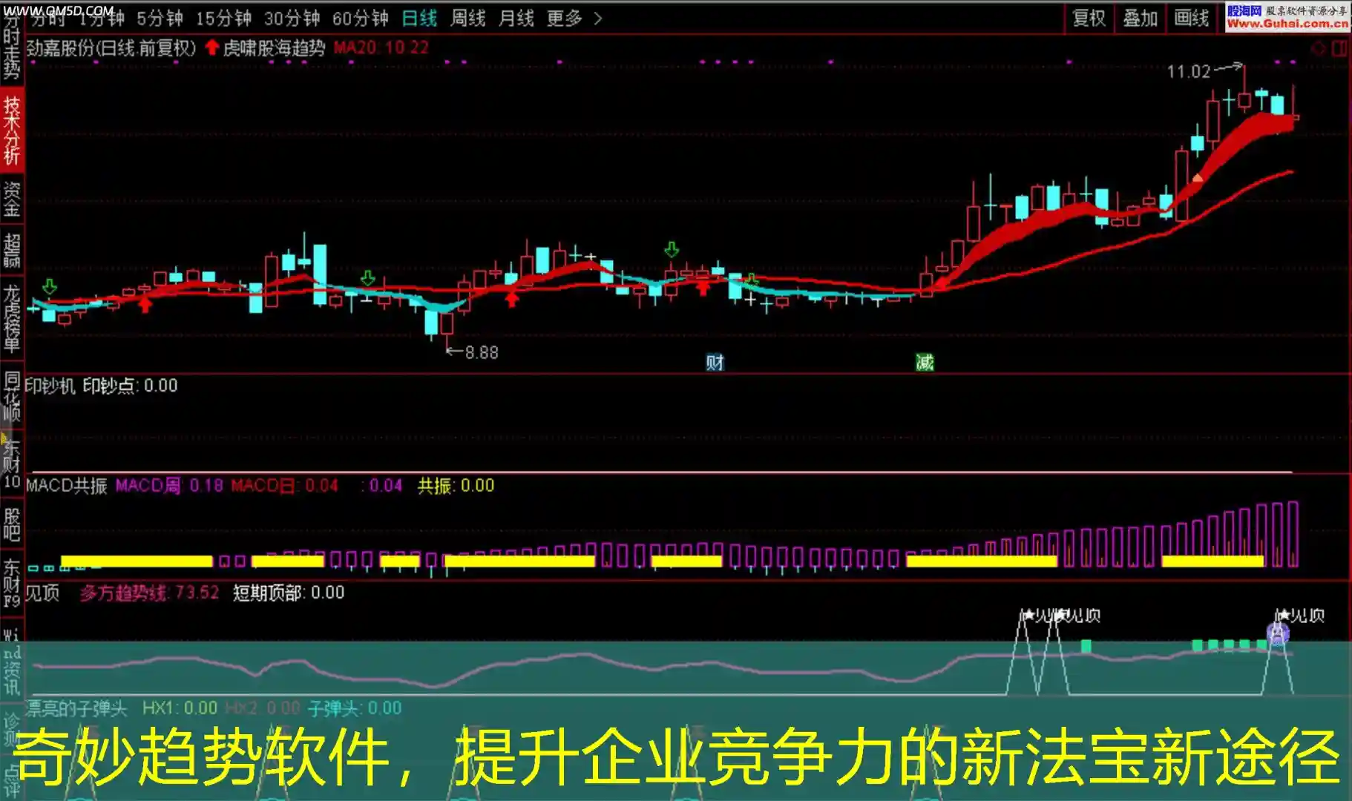Click the MACD共振 indicator label

[66, 486]
